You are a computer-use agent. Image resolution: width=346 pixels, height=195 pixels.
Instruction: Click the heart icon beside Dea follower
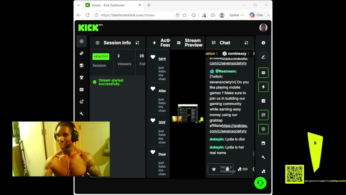click(153, 152)
